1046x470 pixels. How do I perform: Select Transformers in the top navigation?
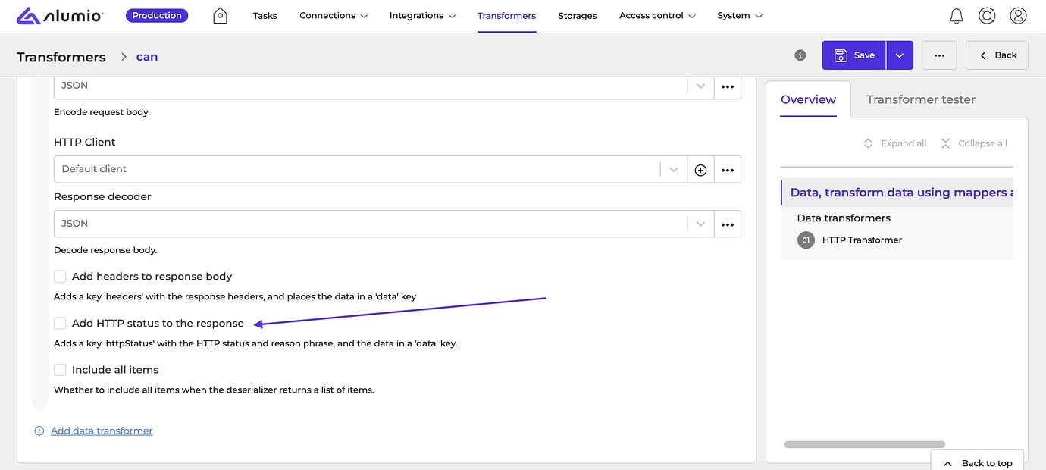pos(506,15)
